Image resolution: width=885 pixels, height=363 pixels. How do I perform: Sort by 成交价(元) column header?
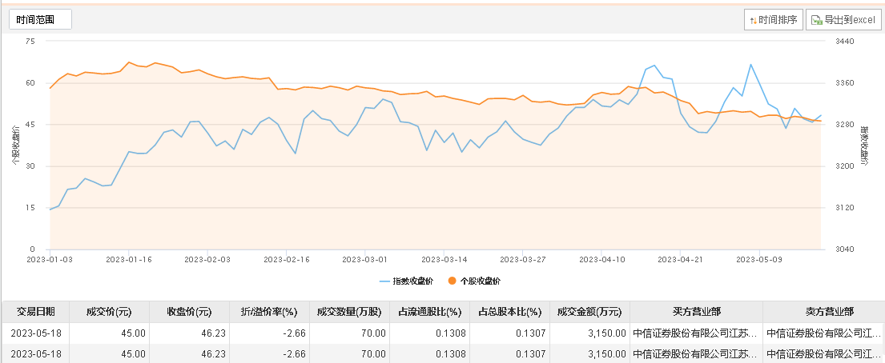tap(109, 312)
